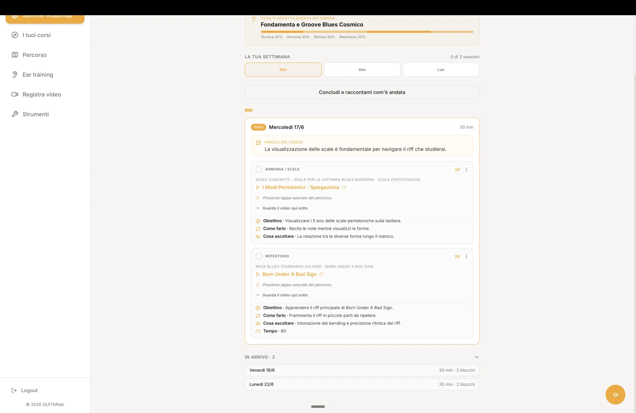The width and height of the screenshot is (636, 413).
Task: Click the Mercoledì 17/6 heading
Action: click(286, 127)
